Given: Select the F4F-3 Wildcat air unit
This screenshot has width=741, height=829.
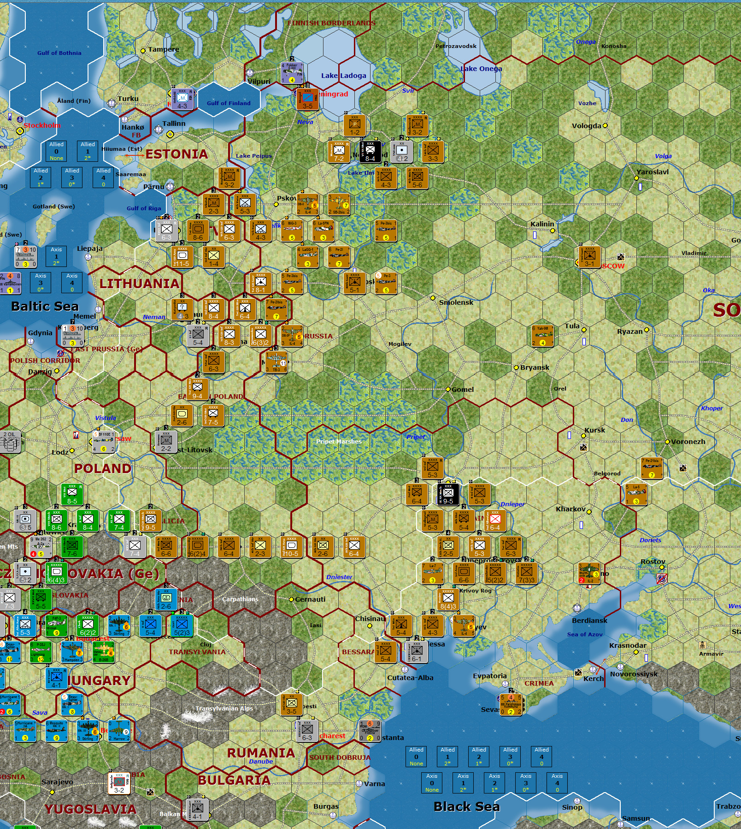Looking at the screenshot, I should point(57,626).
